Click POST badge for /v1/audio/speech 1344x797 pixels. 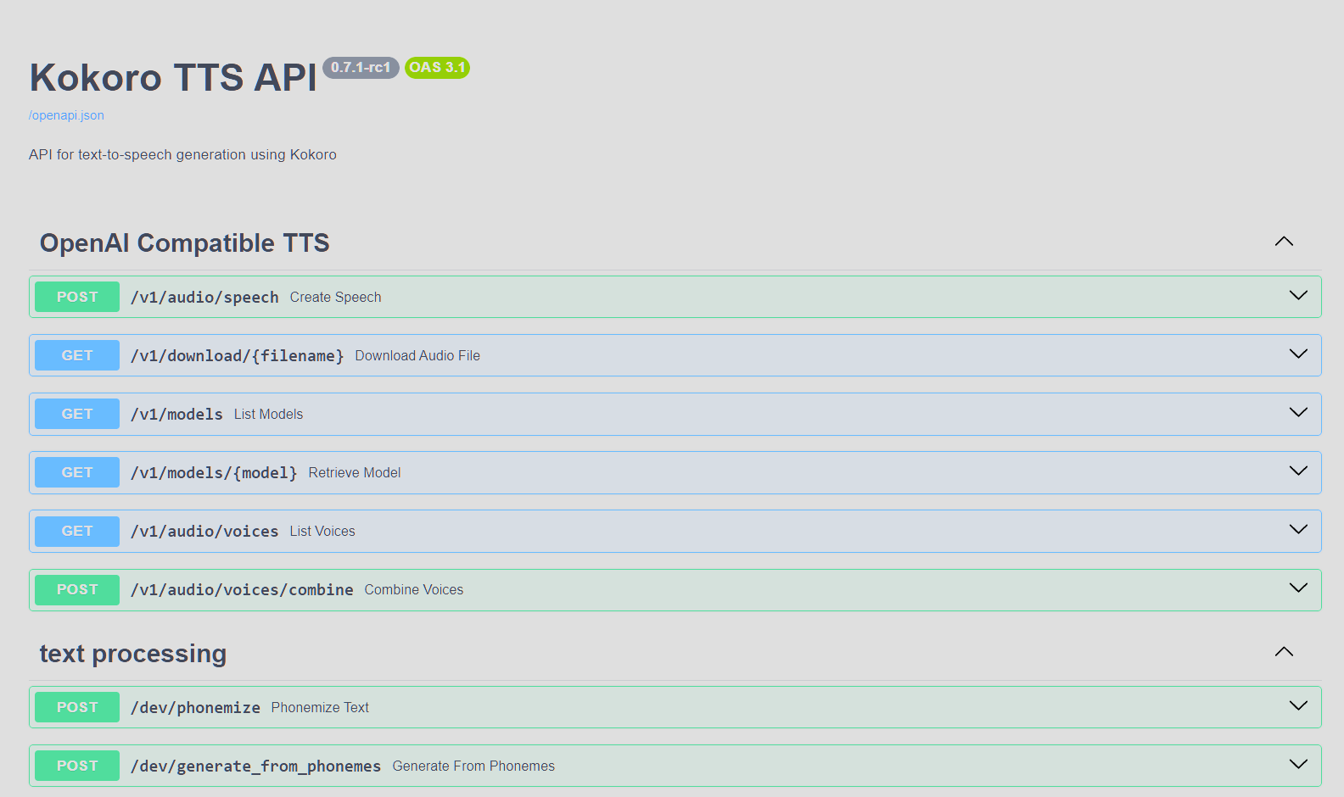tap(77, 297)
